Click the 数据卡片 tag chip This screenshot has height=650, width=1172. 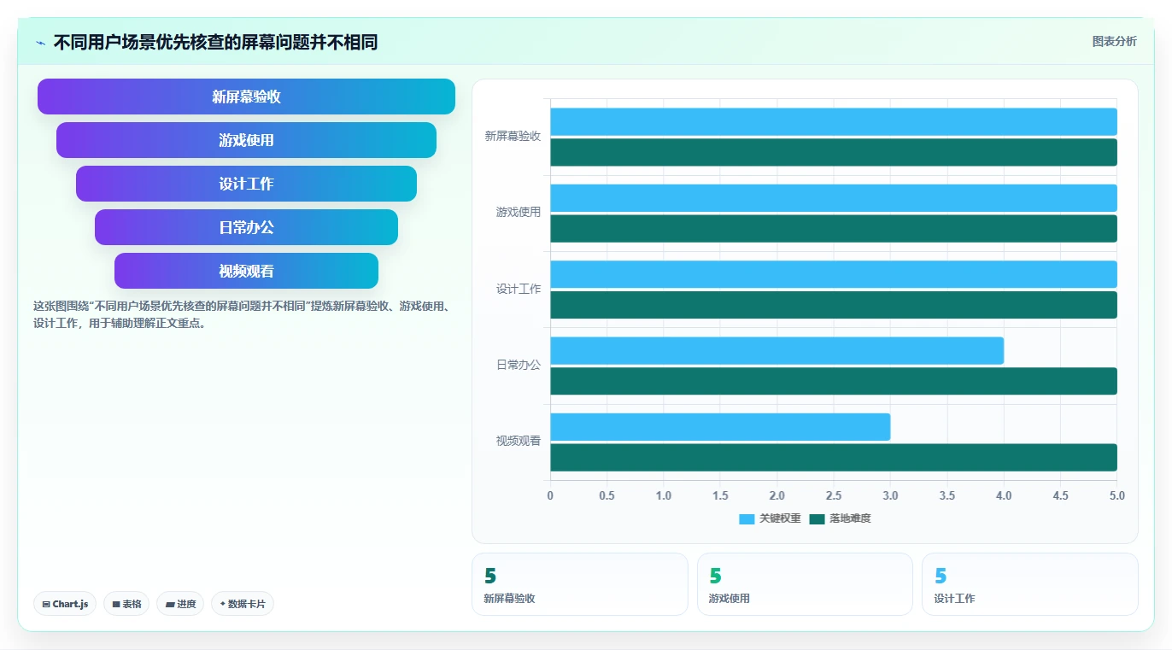(x=243, y=604)
